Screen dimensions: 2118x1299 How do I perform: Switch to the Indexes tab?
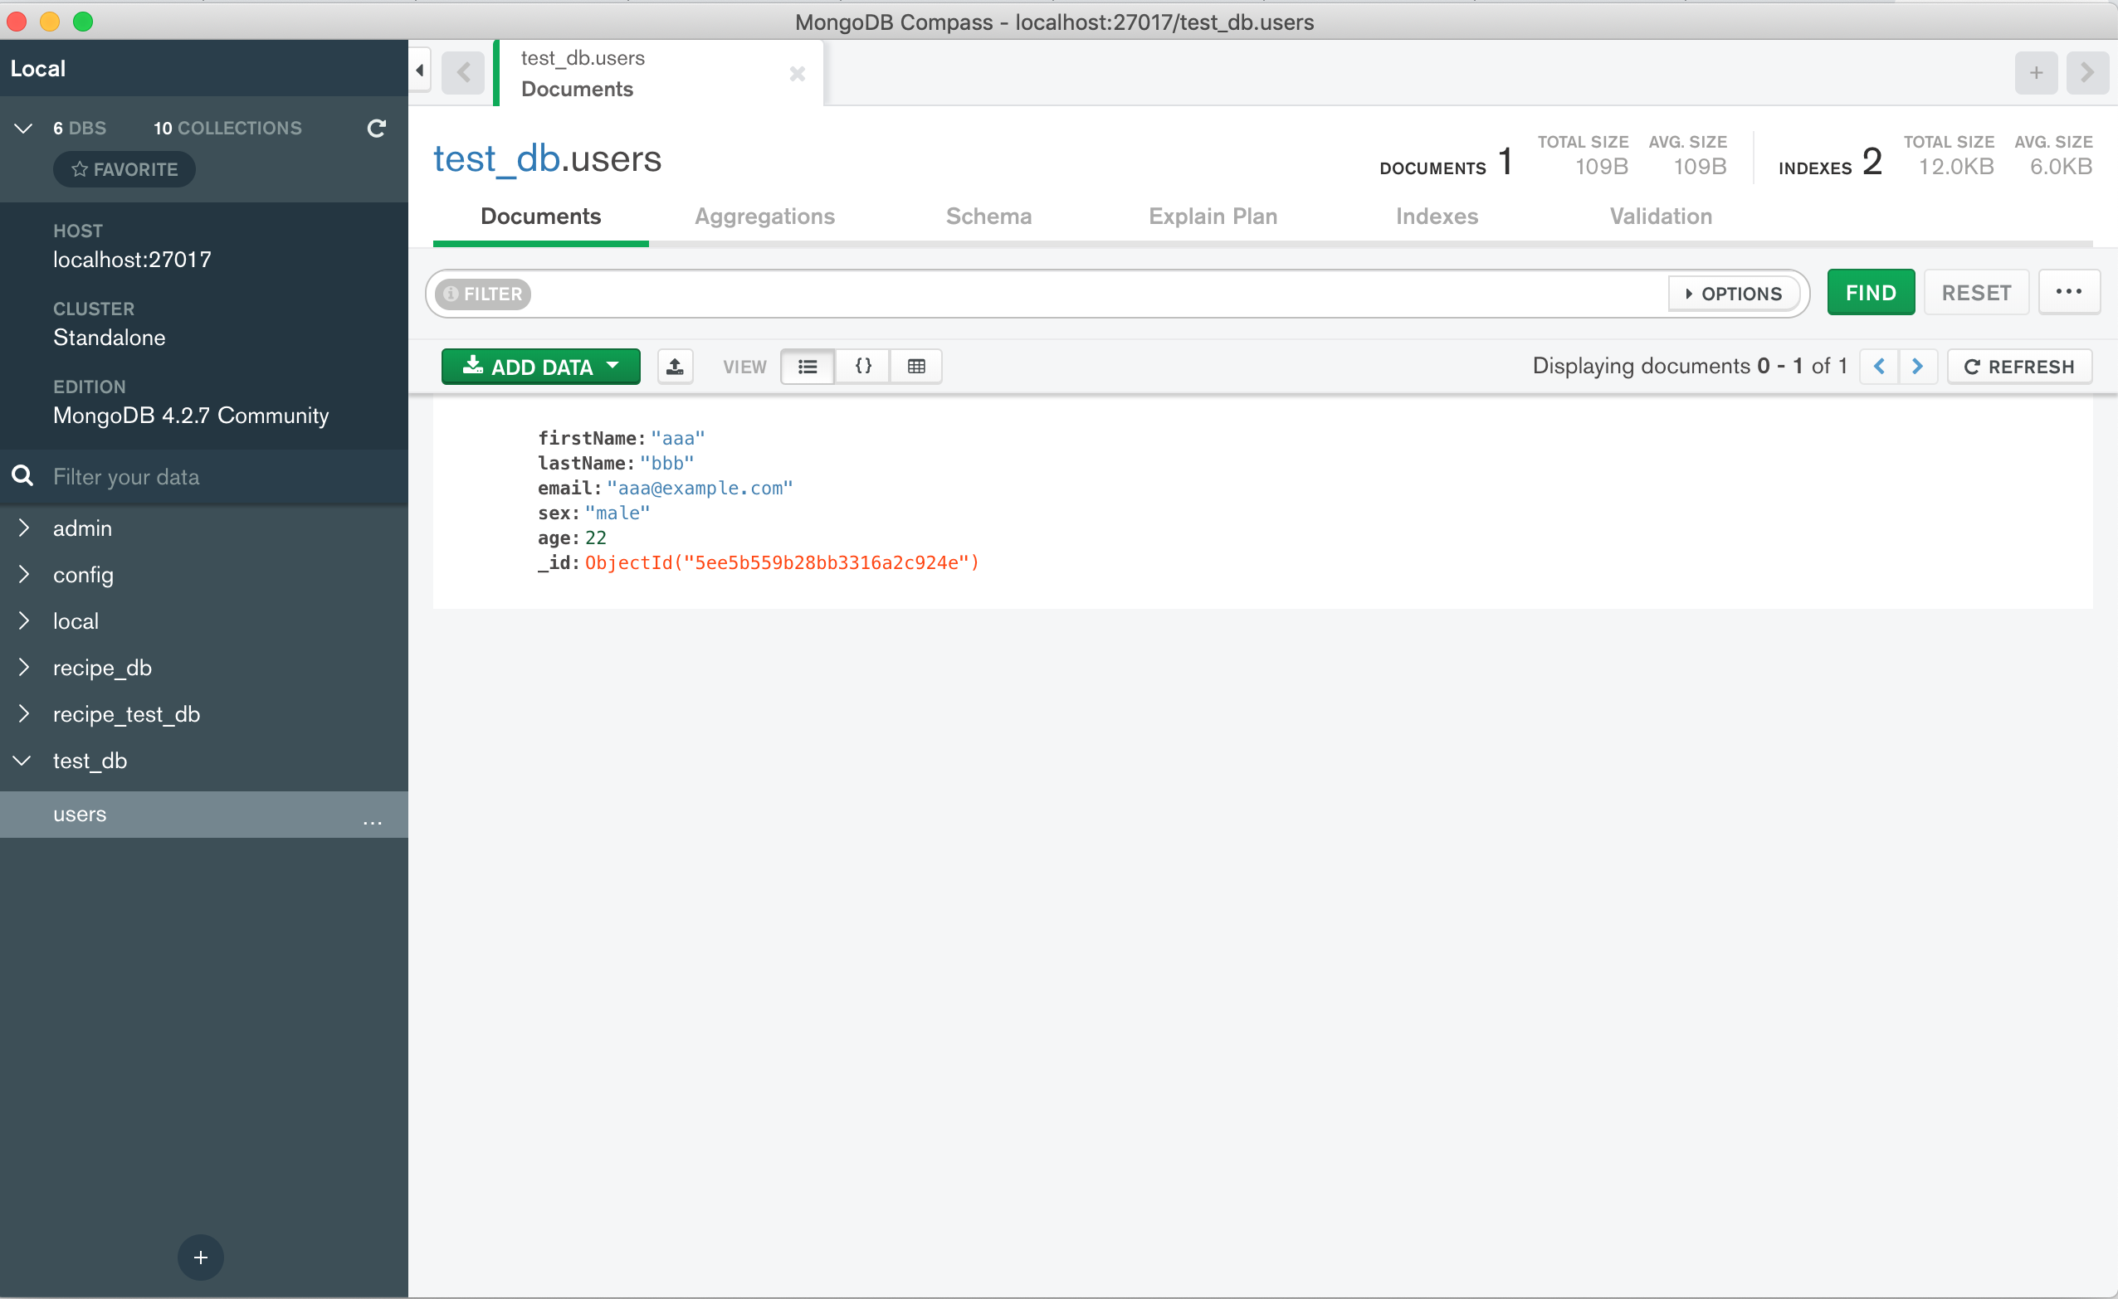[1437, 216]
